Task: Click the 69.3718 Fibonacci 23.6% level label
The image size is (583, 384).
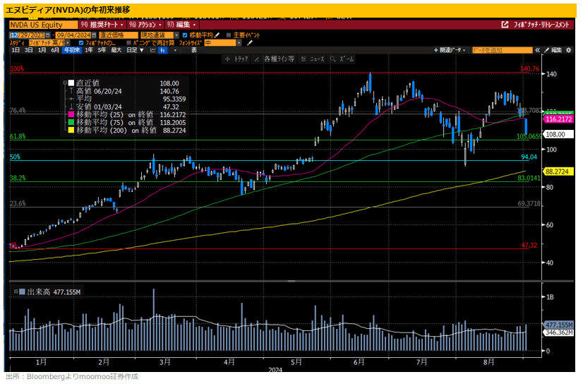Action: (529, 203)
